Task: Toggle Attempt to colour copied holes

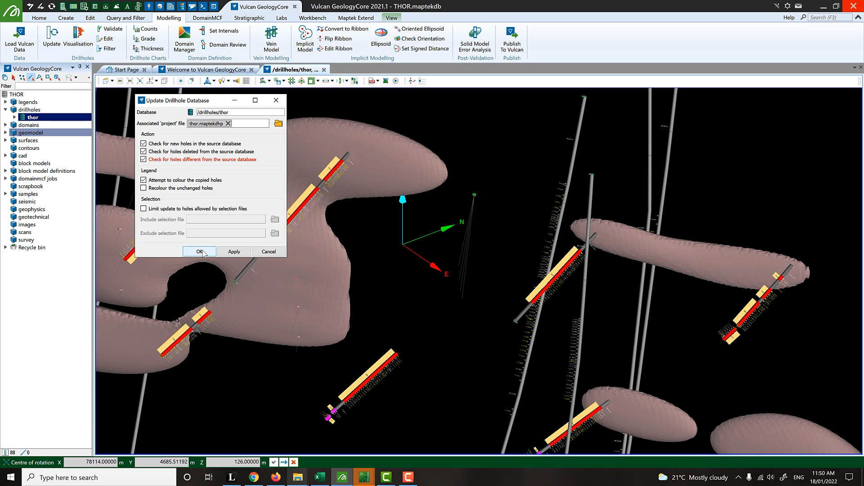Action: tap(144, 180)
